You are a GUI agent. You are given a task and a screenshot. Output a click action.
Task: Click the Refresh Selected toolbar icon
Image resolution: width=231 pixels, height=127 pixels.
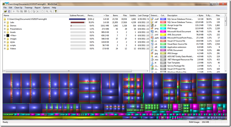click(29, 11)
